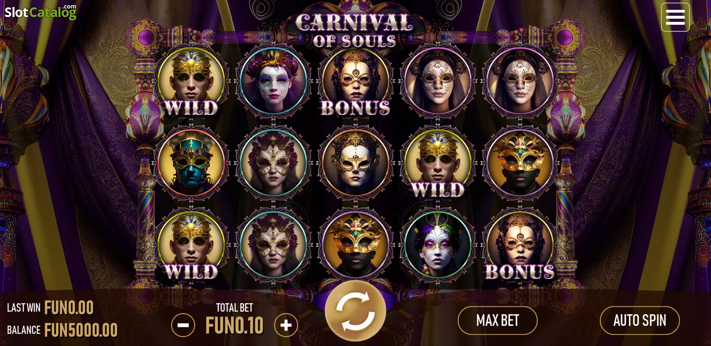Click the bottom-right BONUS symbol
The image size is (711, 346).
[x=520, y=245]
